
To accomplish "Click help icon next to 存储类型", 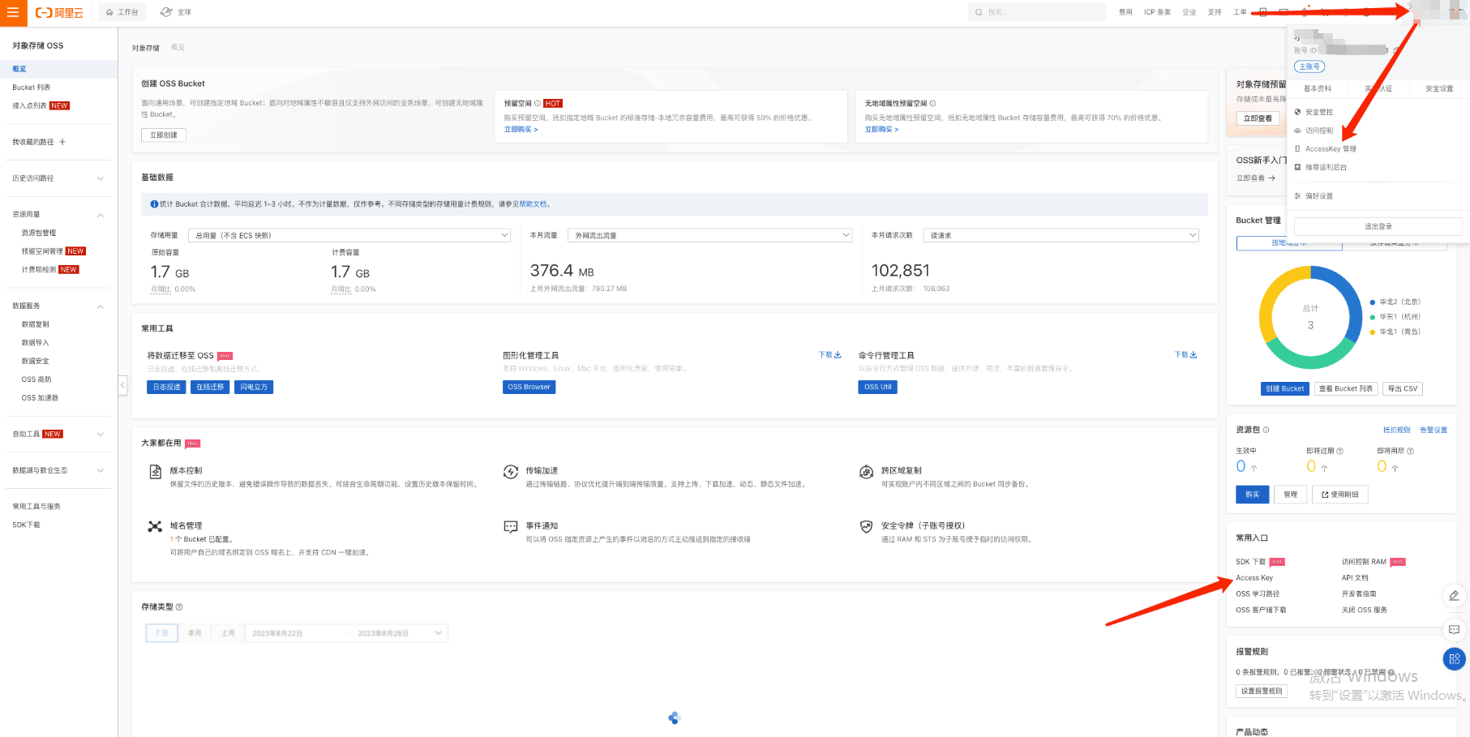I will click(x=179, y=607).
